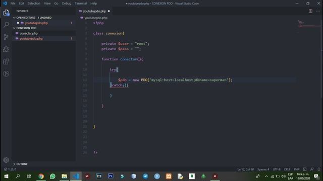The height and width of the screenshot is (181, 323).
Task: Open the Go menu
Action: point(56,4)
